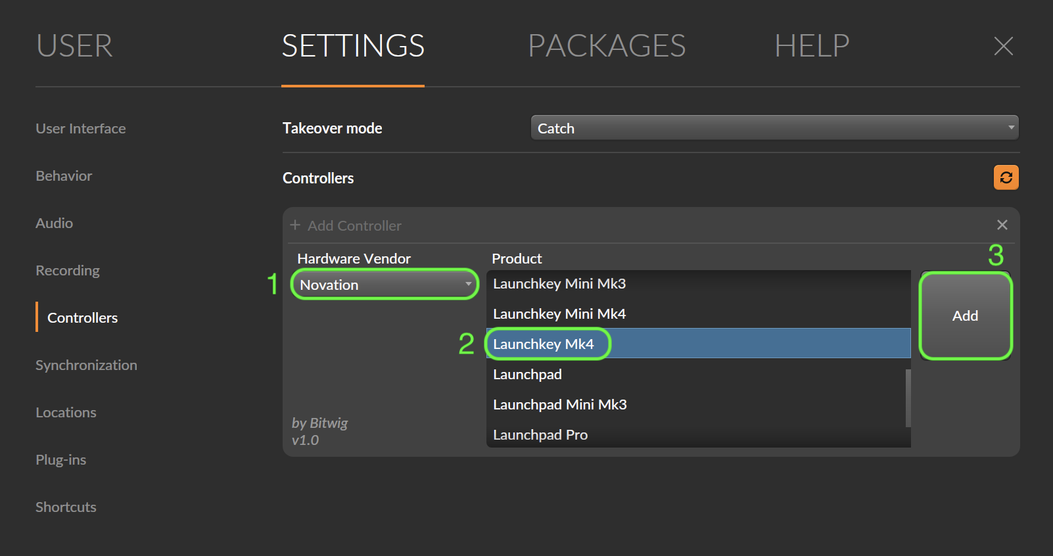Close the Add Controller panel
1053x556 pixels.
pyautogui.click(x=1002, y=225)
